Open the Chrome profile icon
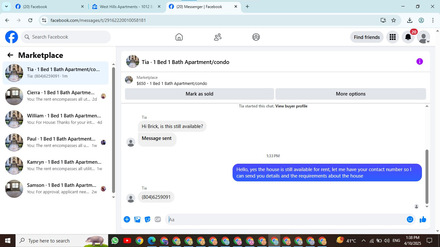The width and height of the screenshot is (440, 247). pyautogui.click(x=421, y=20)
